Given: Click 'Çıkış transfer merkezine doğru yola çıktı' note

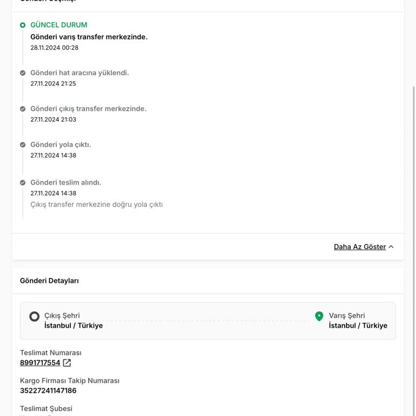Looking at the screenshot, I should pos(96,205).
